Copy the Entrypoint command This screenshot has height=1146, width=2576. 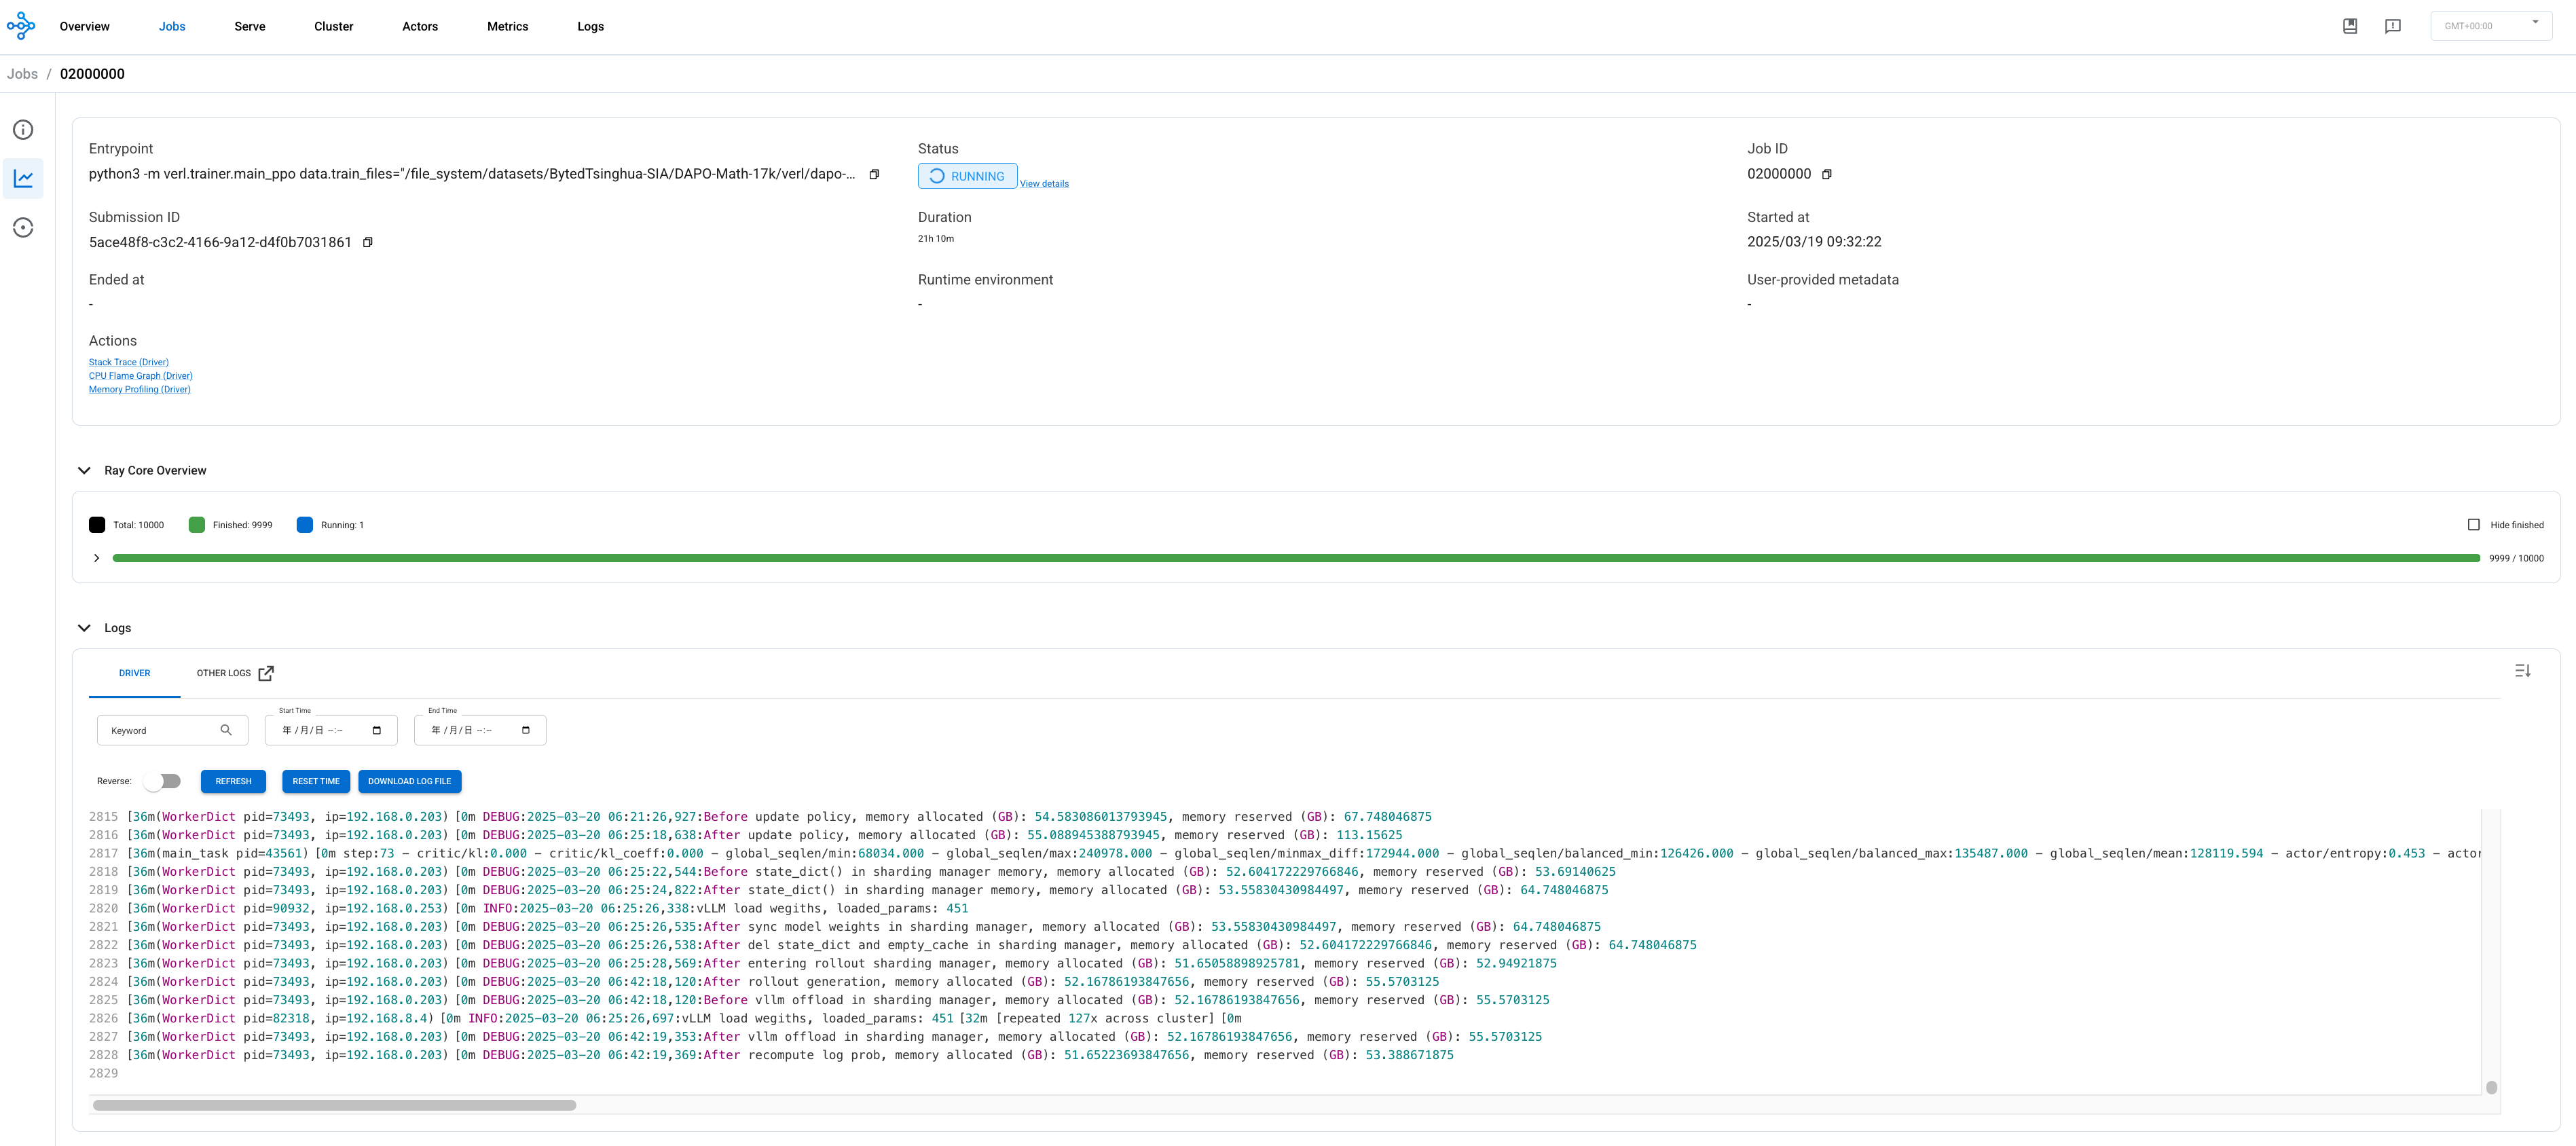pyautogui.click(x=874, y=174)
